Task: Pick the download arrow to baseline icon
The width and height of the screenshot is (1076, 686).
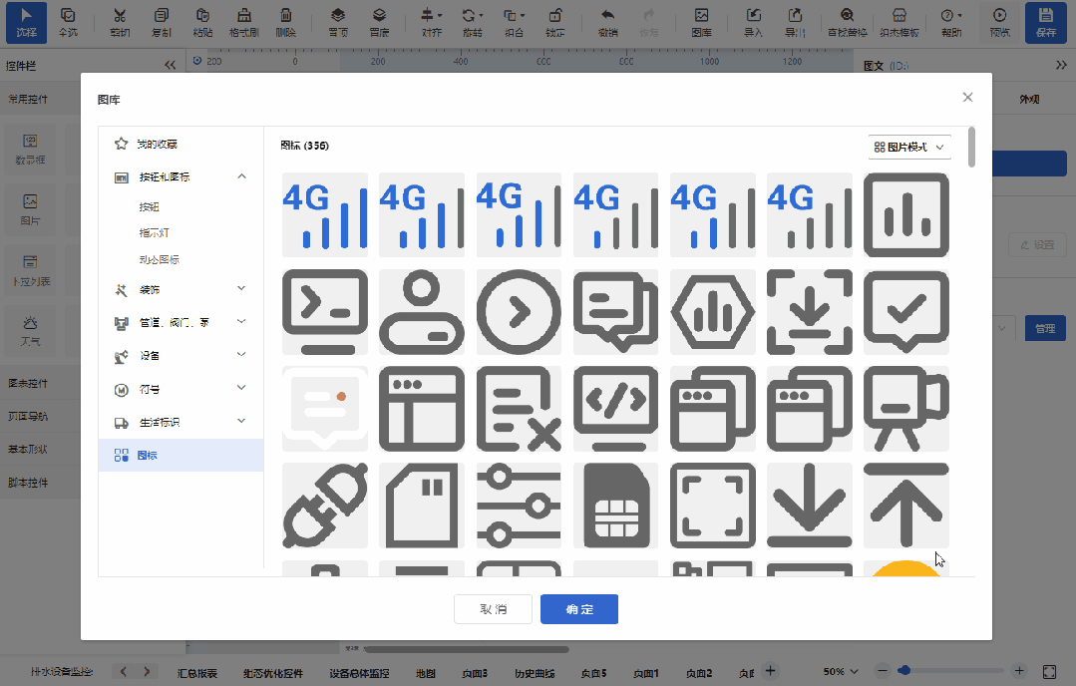Action: (809, 506)
